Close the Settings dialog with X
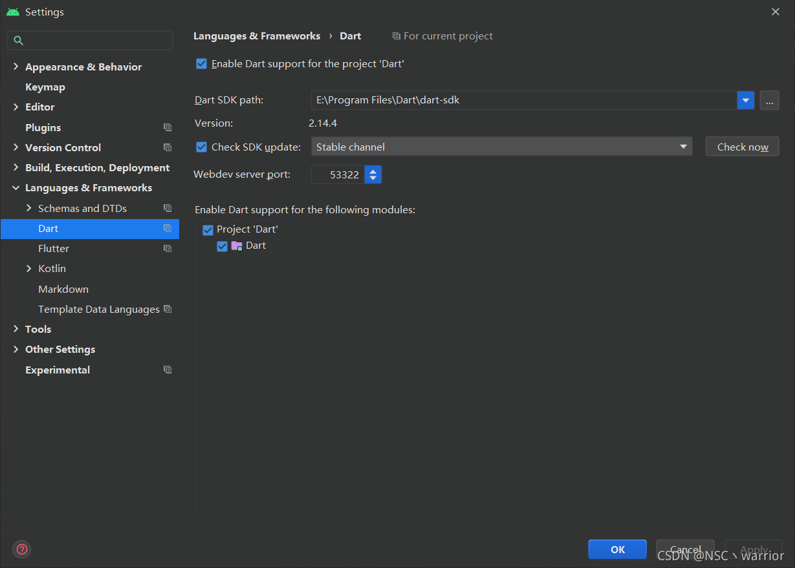Image resolution: width=795 pixels, height=568 pixels. [776, 12]
